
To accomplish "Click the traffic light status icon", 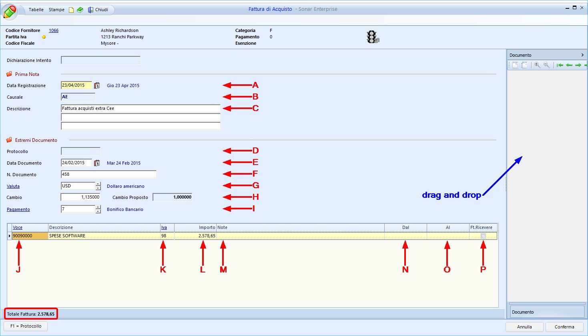I will [372, 37].
